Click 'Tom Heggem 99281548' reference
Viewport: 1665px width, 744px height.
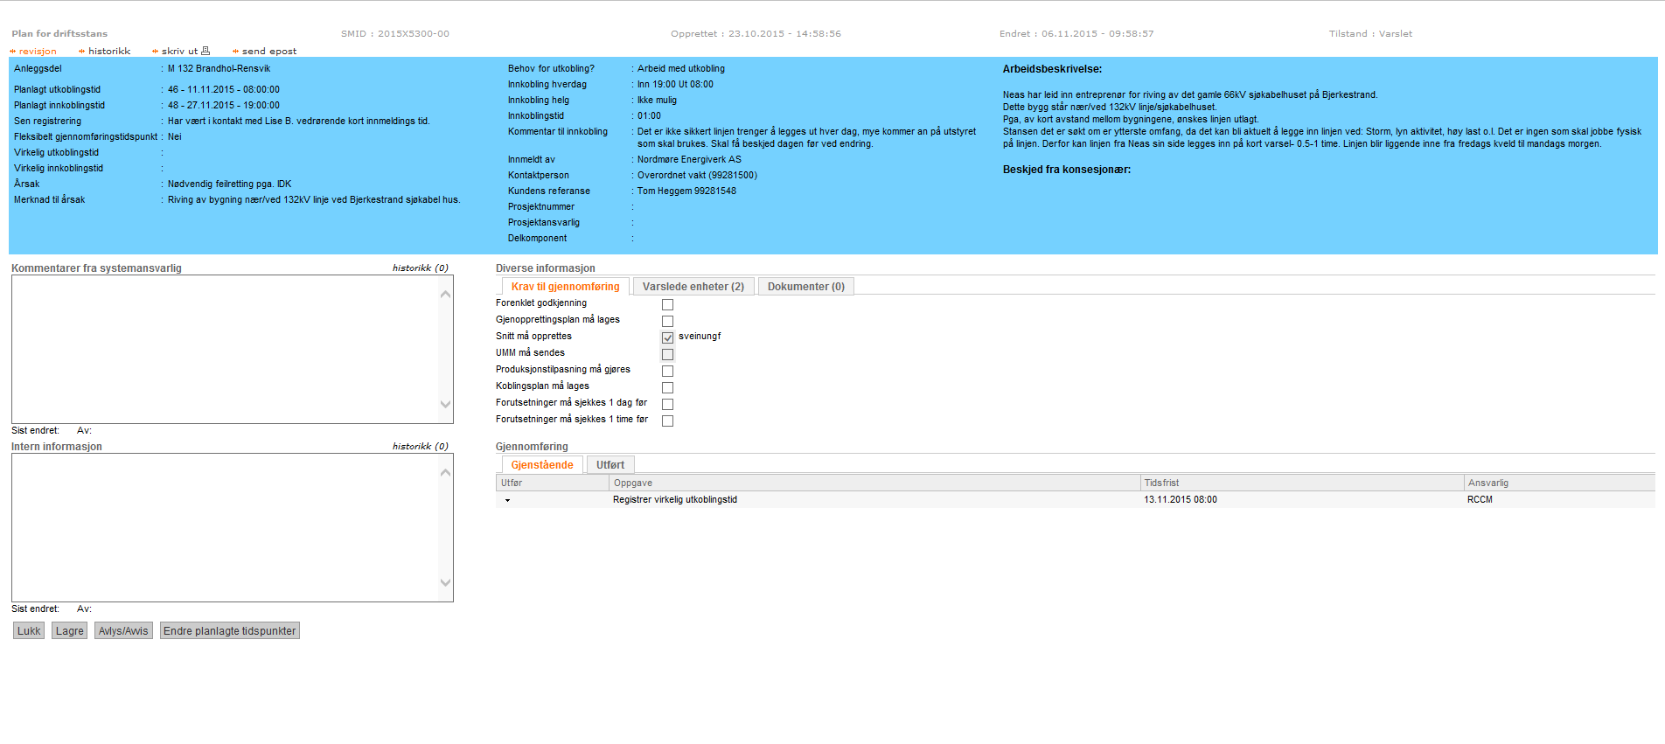pyautogui.click(x=686, y=191)
